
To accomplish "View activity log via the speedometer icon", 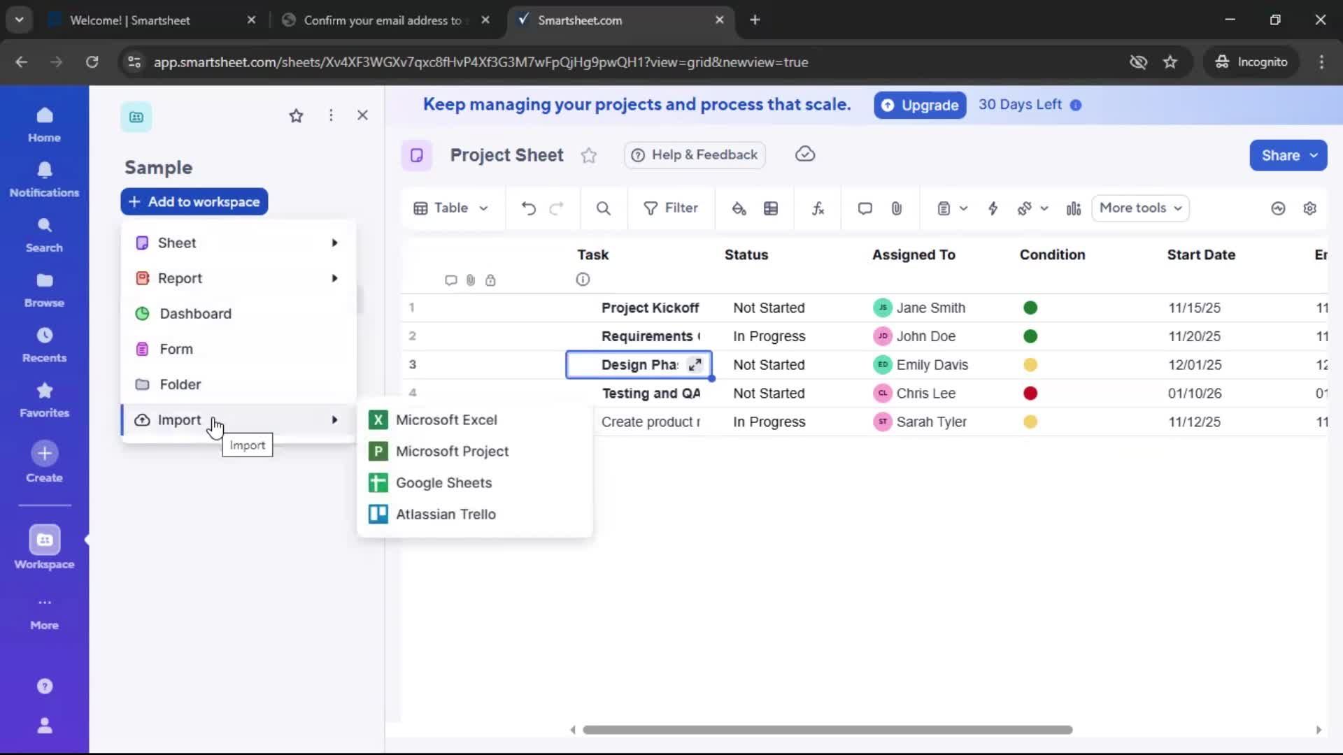I will click(x=1278, y=208).
